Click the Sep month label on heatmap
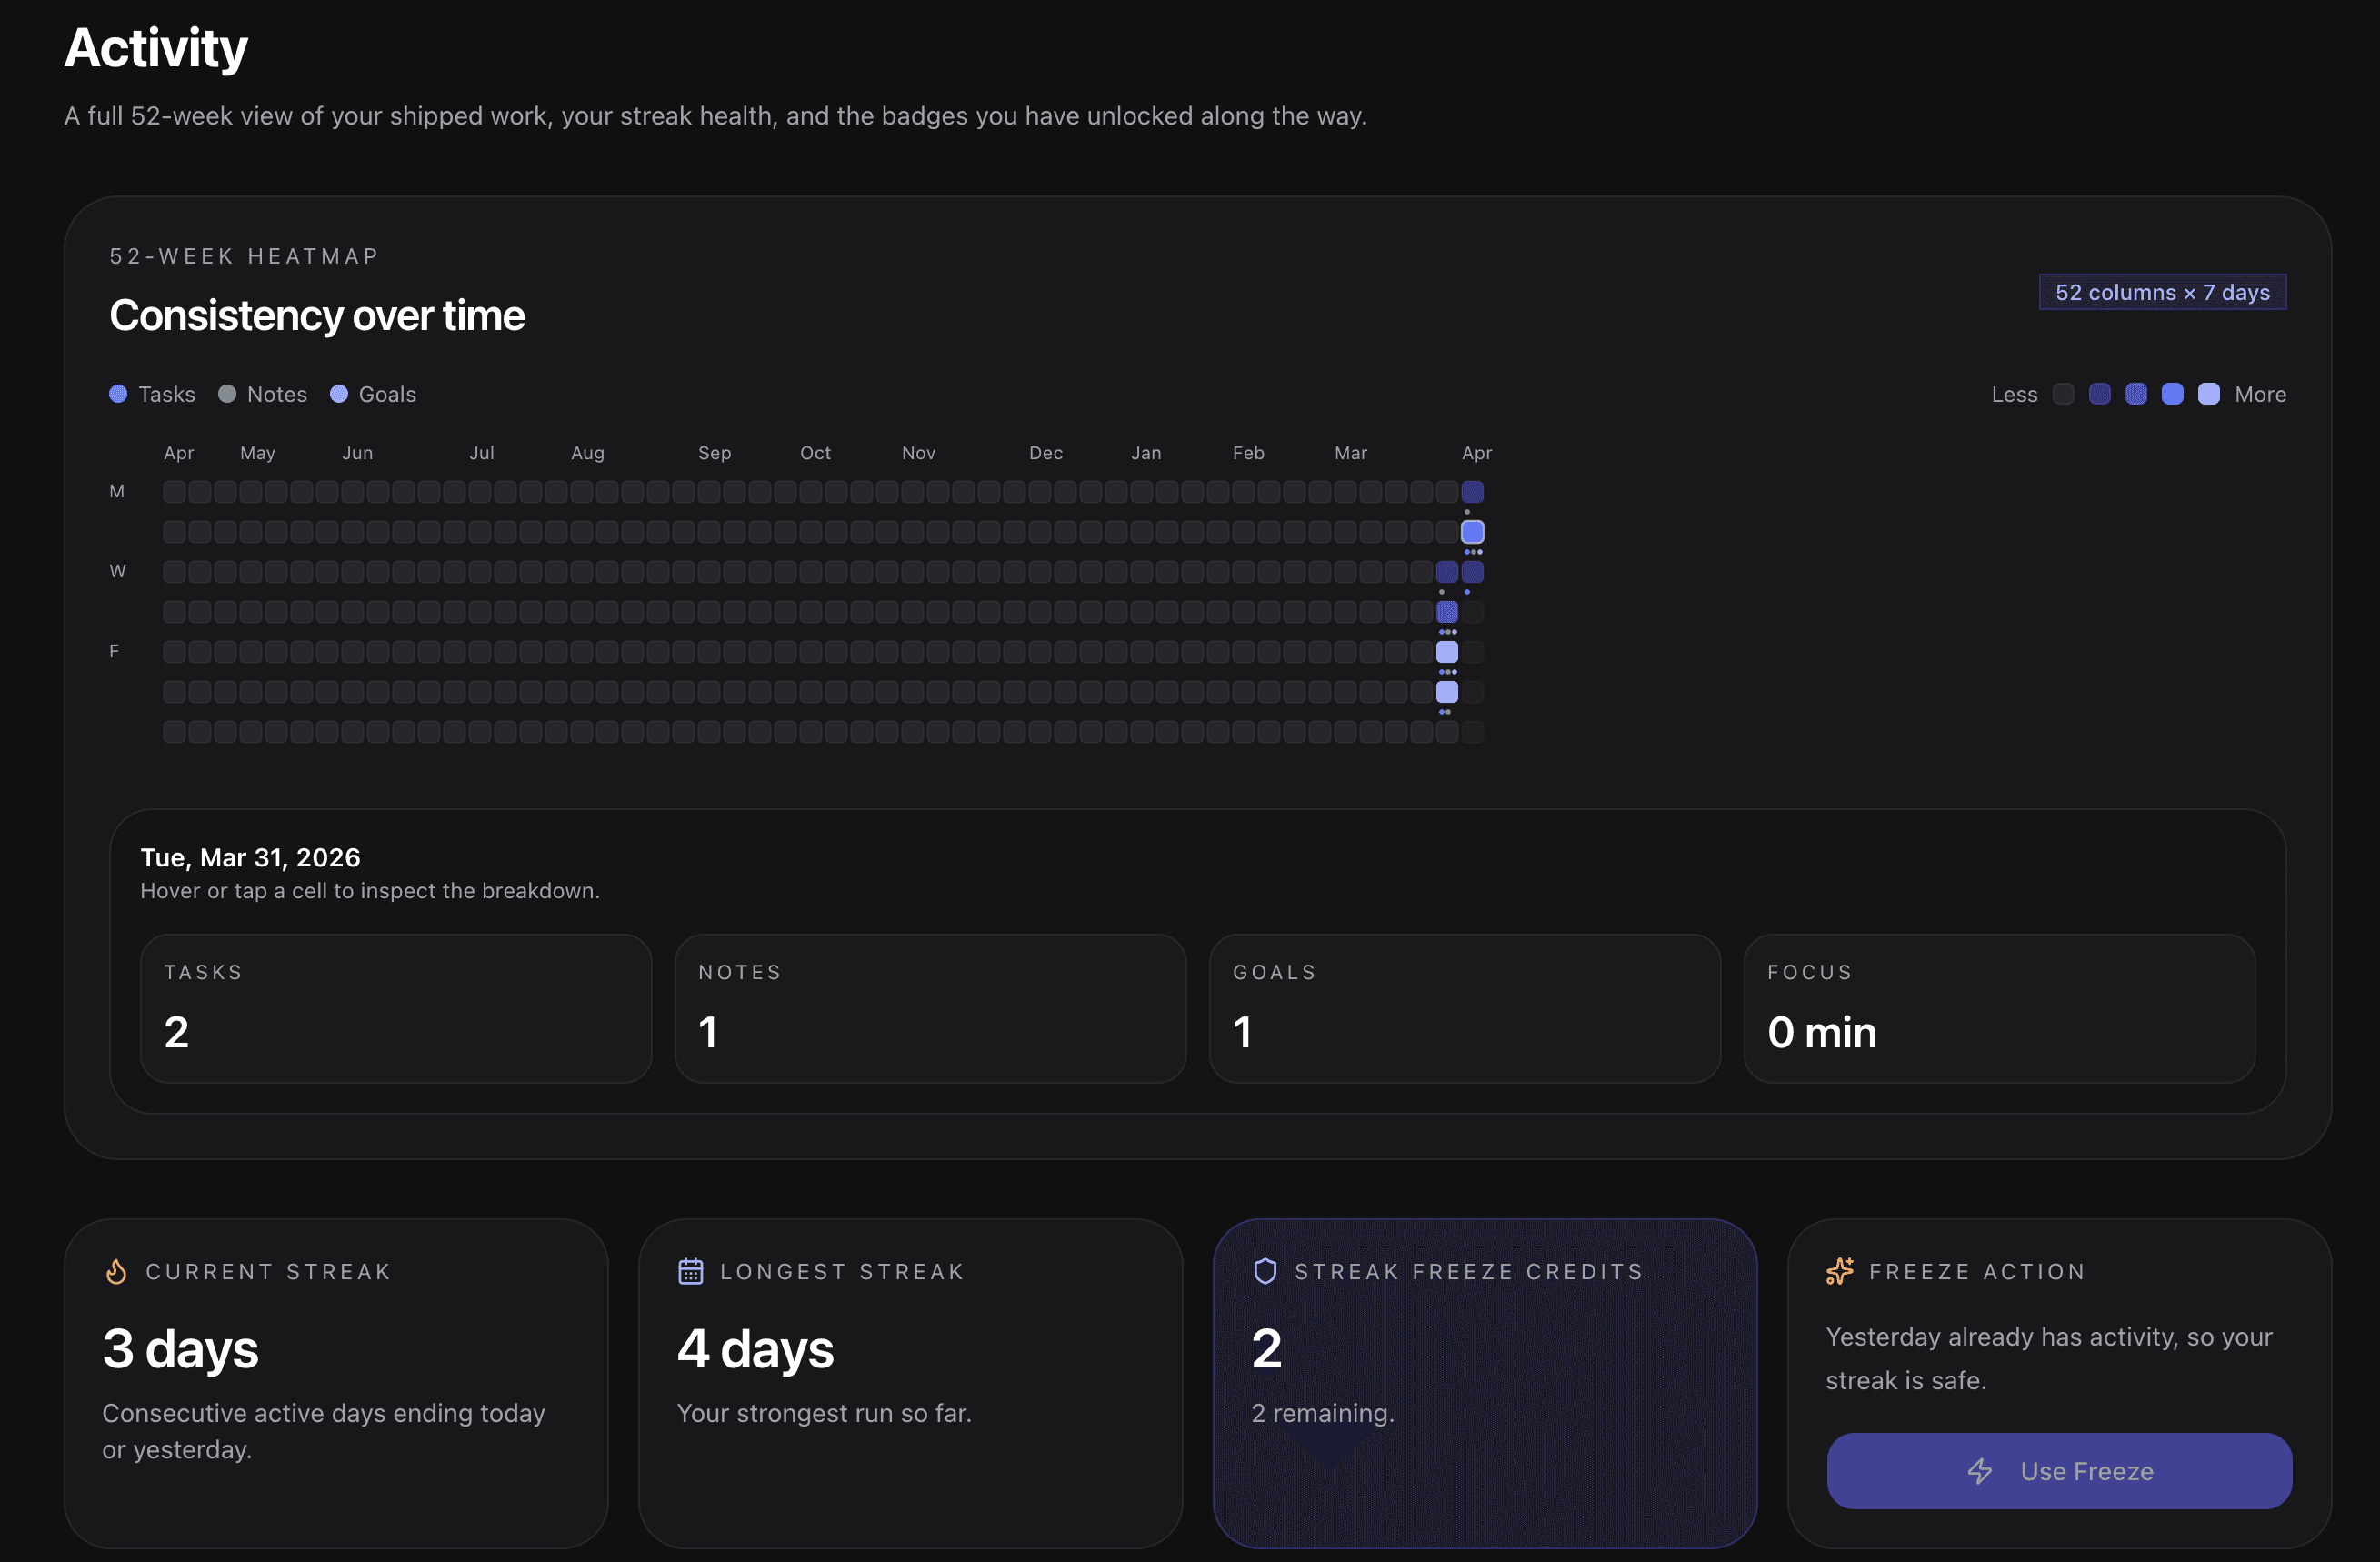The image size is (2380, 1562). tap(714, 453)
